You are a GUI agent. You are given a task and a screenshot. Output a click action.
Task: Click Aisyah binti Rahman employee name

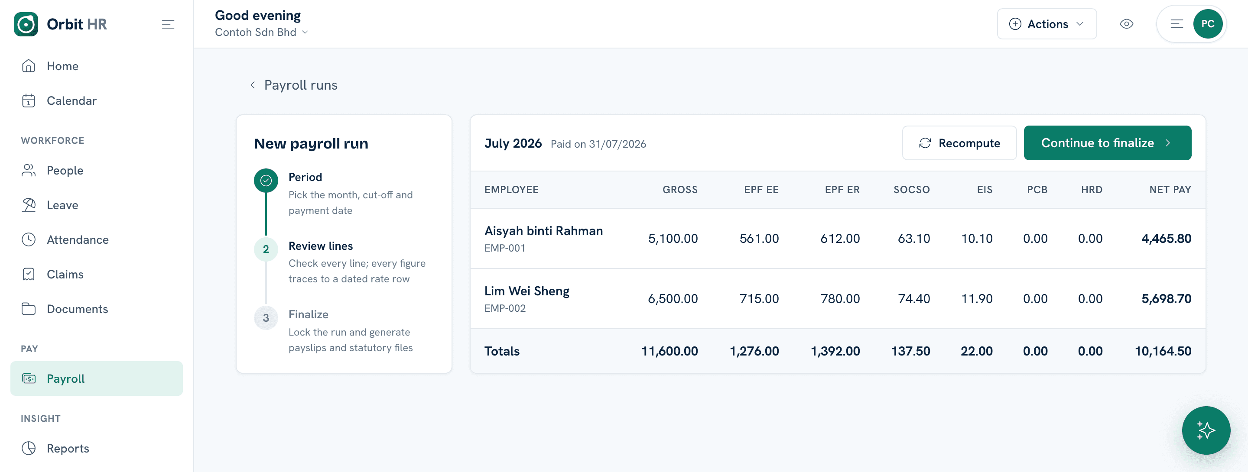coord(543,231)
